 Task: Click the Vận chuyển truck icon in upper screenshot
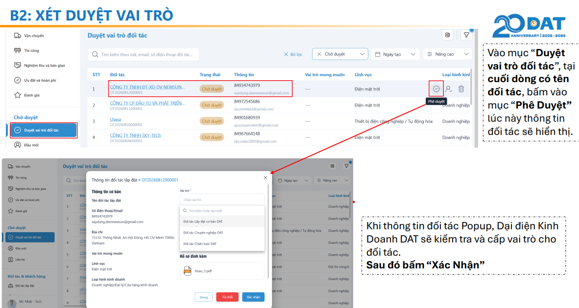tap(17, 36)
